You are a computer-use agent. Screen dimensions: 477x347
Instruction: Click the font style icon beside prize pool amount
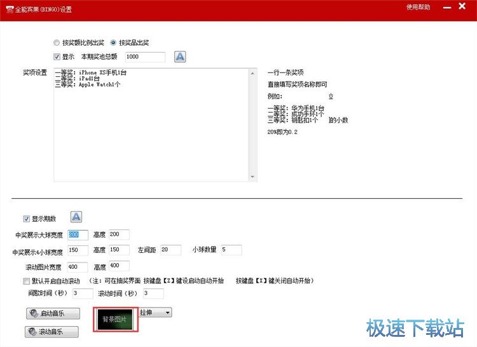(180, 57)
